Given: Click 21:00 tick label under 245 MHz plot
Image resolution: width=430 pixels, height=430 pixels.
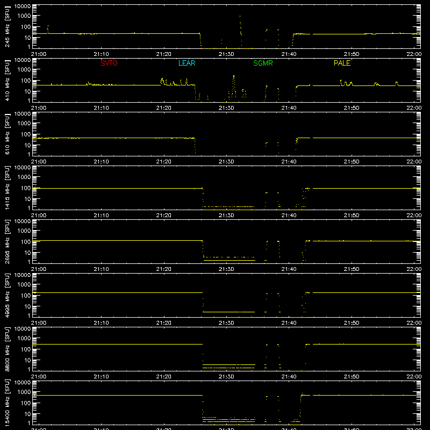Looking at the screenshot, I should (x=39, y=54).
